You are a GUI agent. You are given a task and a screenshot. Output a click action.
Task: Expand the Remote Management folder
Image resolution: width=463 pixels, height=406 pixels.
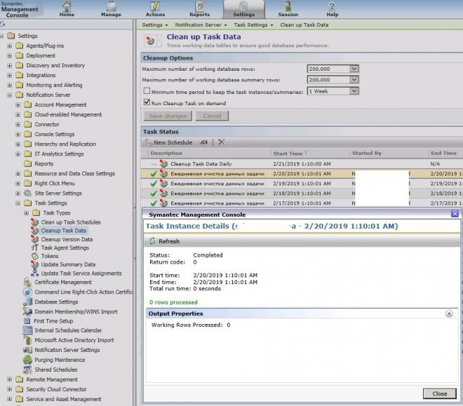(x=9, y=379)
